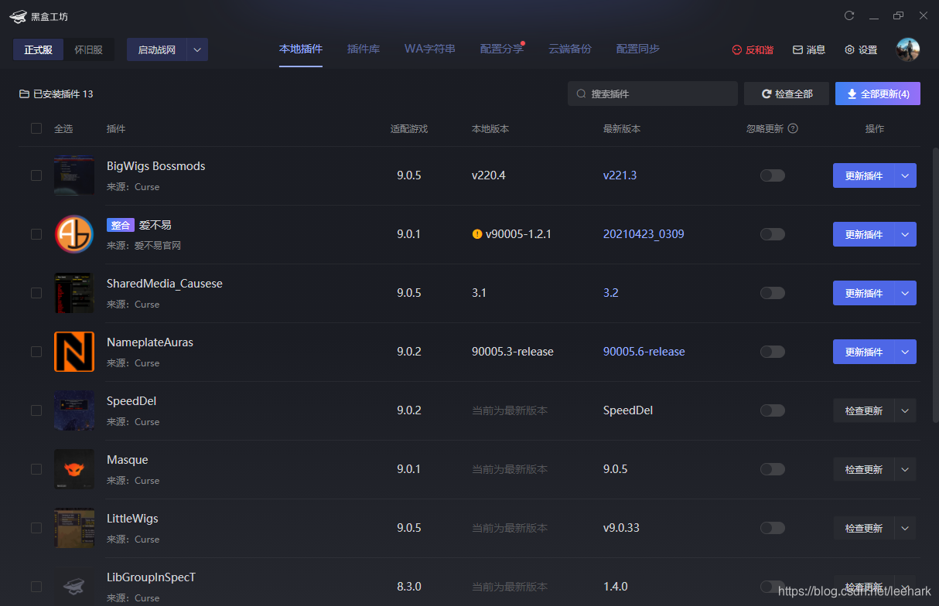Open the 云端备份 tab
The height and width of the screenshot is (606, 939).
point(570,49)
